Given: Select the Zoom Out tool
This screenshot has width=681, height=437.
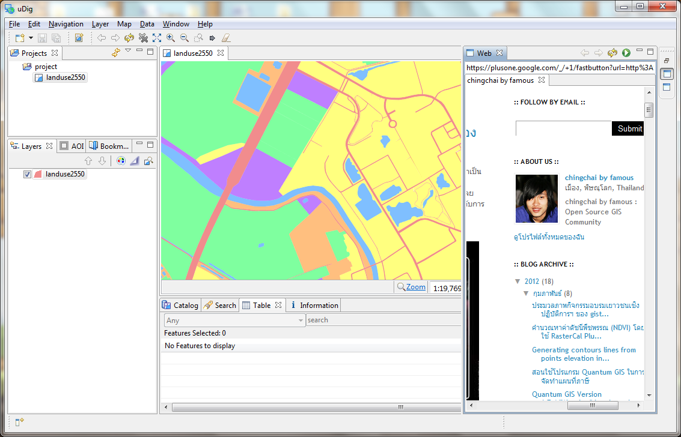Looking at the screenshot, I should point(185,37).
